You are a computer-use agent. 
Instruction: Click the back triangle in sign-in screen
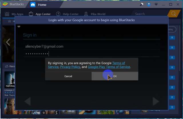click(28, 101)
